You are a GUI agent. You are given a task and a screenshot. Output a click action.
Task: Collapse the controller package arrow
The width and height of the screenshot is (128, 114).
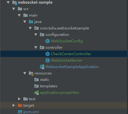point(36,47)
